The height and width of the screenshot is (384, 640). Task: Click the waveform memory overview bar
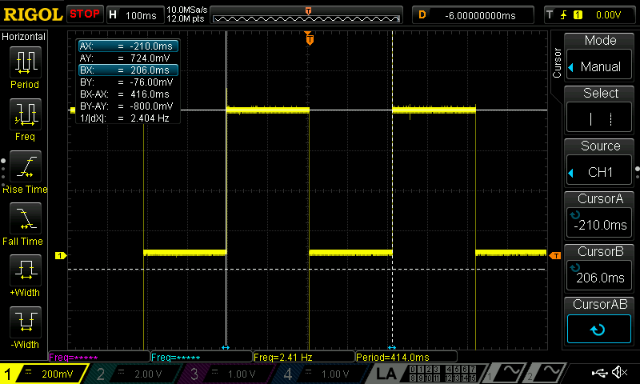306,16
